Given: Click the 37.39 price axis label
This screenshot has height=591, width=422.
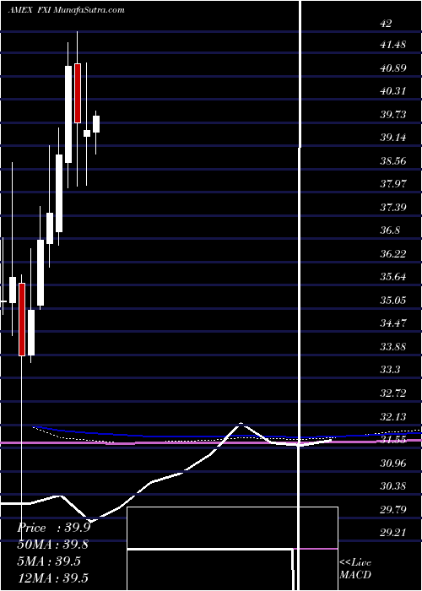Looking at the screenshot, I should point(392,208).
